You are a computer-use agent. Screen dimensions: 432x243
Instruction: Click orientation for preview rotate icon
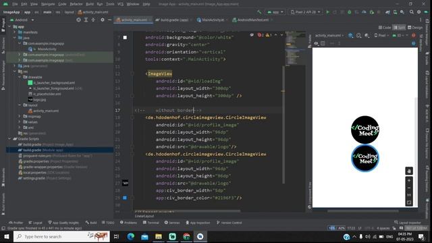358,36
